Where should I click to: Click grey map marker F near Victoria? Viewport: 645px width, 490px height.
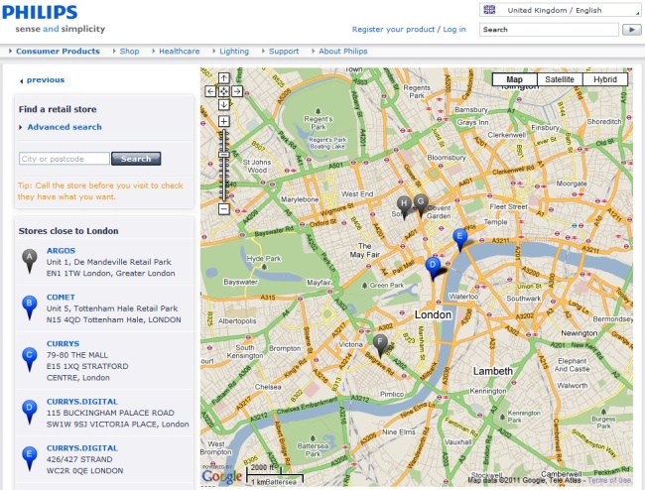coord(380,345)
